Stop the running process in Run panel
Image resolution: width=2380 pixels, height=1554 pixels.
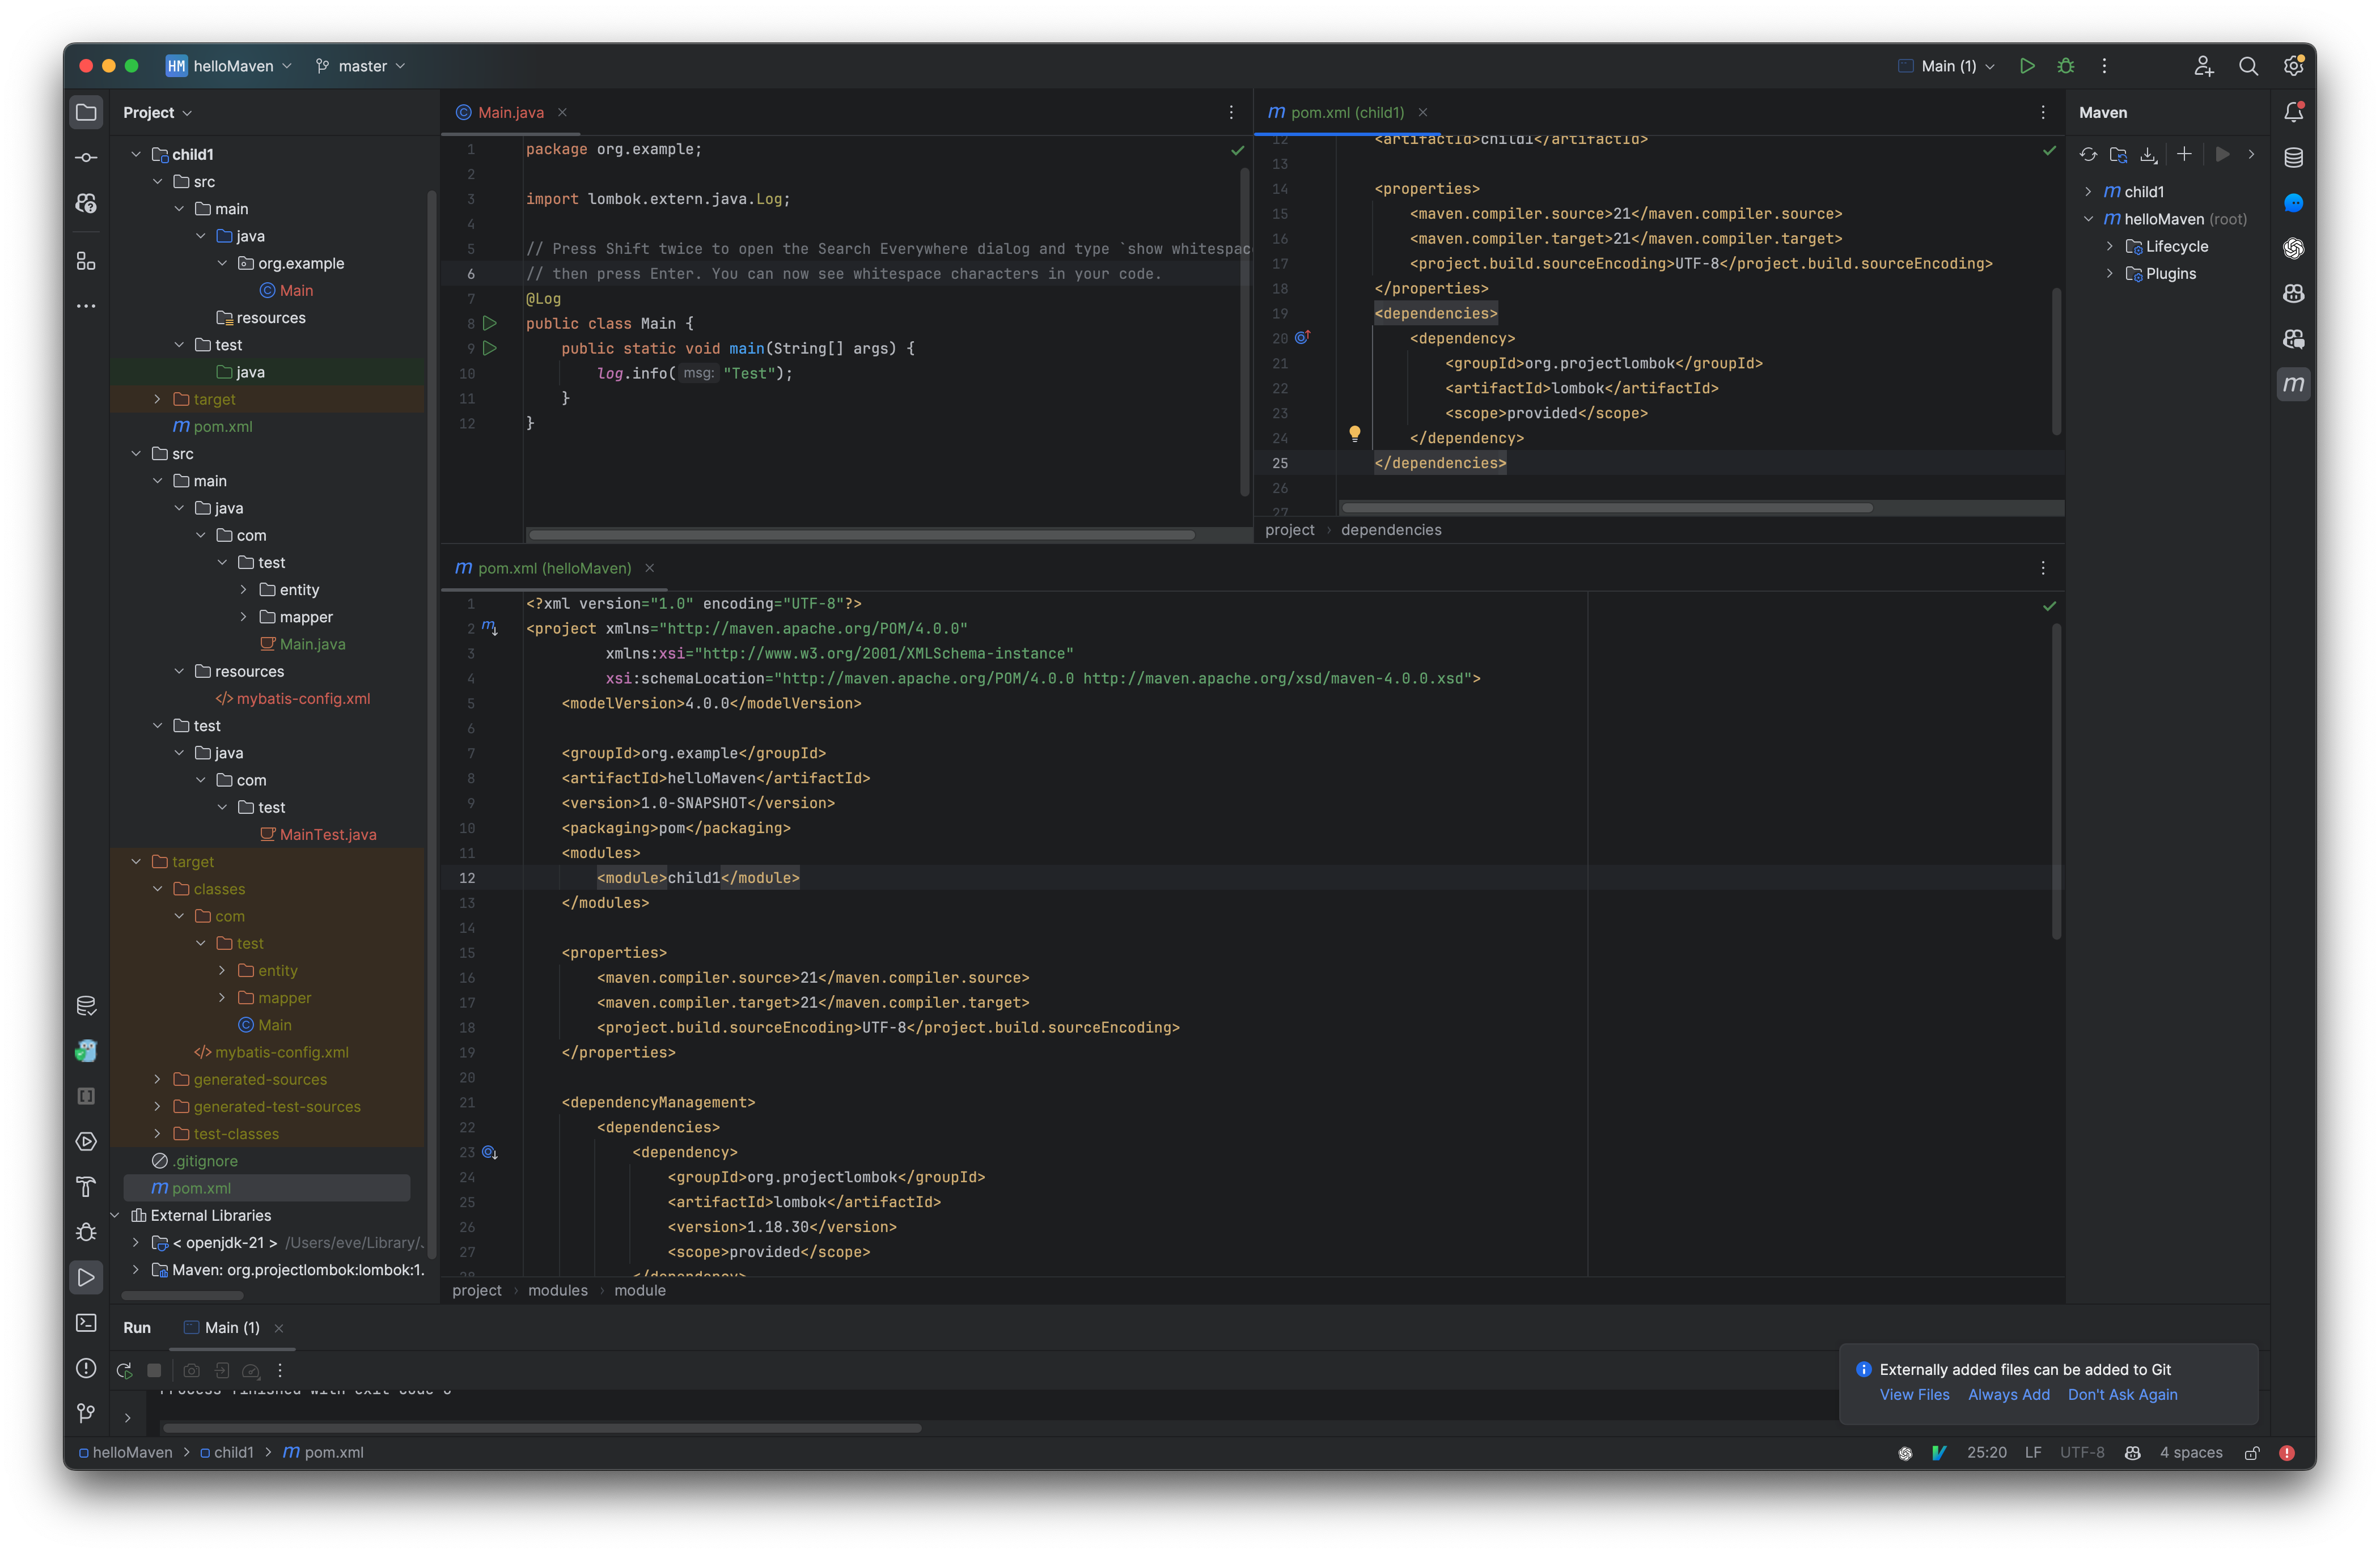click(154, 1370)
